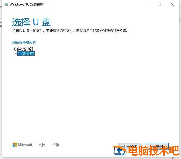Click the Windows 10 setup title icon
The image size is (181, 159).
tap(6, 5)
